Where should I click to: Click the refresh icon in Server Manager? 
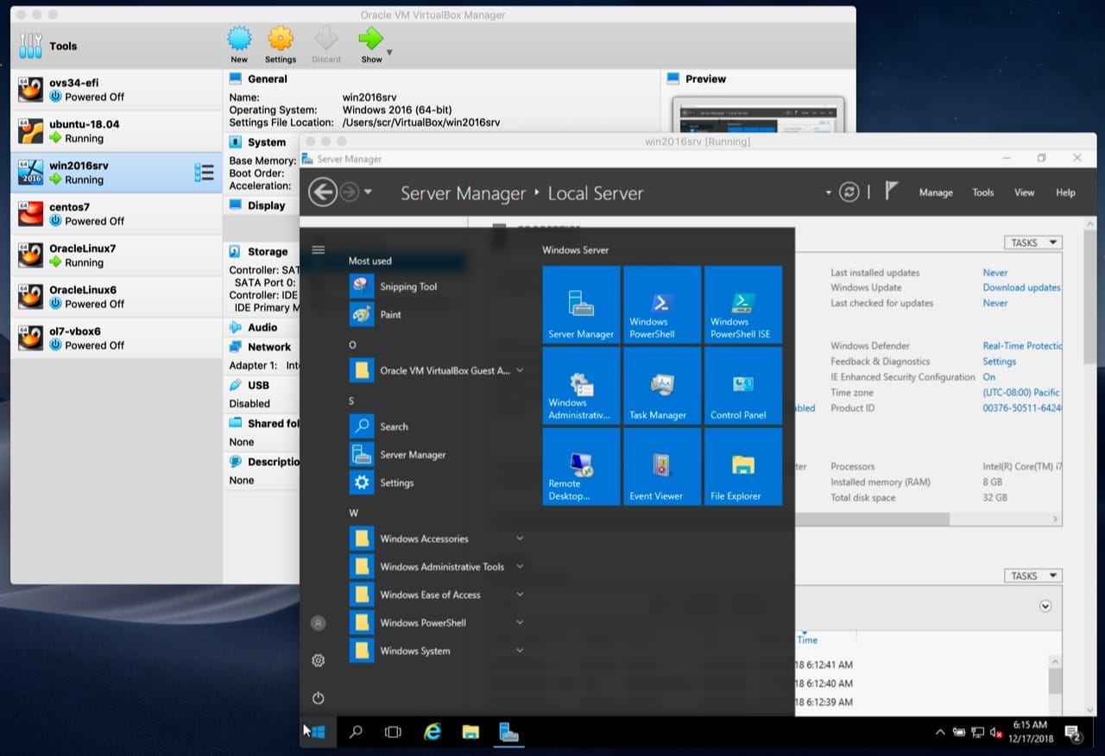[849, 192]
